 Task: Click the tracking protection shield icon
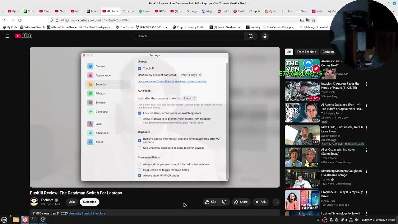point(51,20)
